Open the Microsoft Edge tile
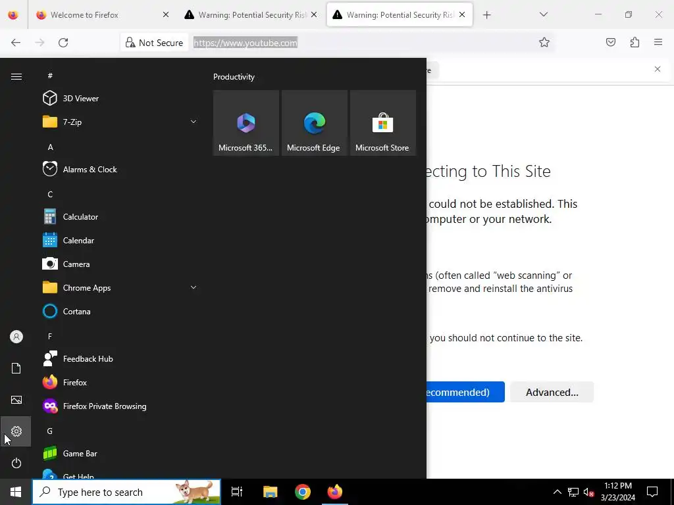The height and width of the screenshot is (505, 674). [x=314, y=123]
